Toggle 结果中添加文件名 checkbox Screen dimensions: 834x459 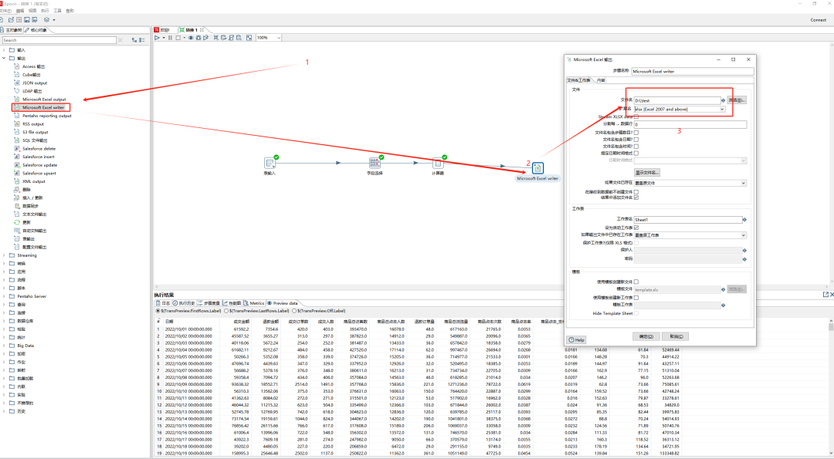point(636,197)
